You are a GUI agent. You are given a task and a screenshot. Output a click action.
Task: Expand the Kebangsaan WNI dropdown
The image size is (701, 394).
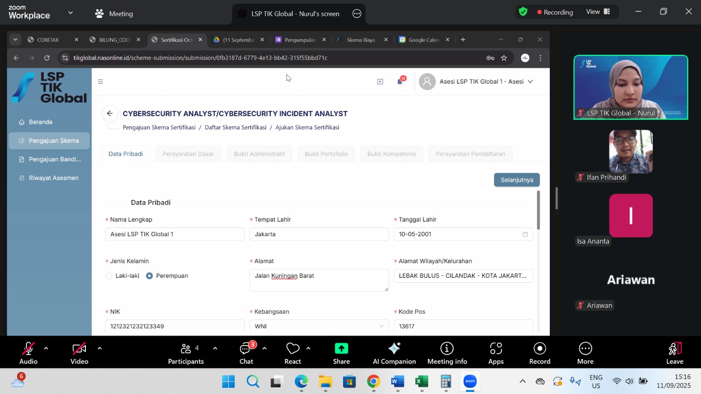pos(319,326)
